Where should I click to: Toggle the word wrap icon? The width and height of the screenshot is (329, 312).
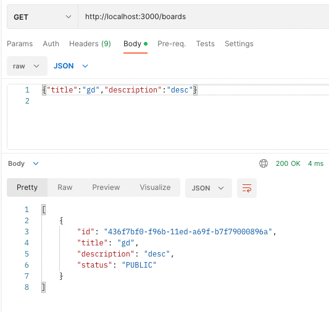click(x=247, y=188)
